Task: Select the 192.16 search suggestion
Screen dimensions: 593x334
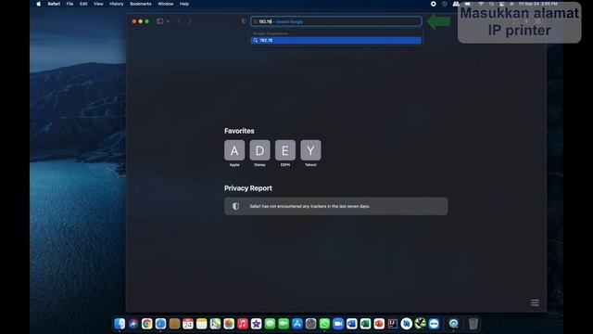Action: click(335, 40)
